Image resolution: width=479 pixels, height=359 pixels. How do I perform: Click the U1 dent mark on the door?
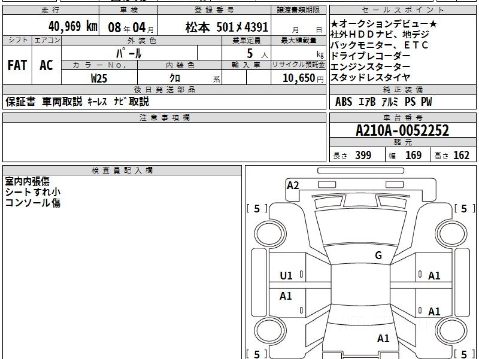pos(286,275)
